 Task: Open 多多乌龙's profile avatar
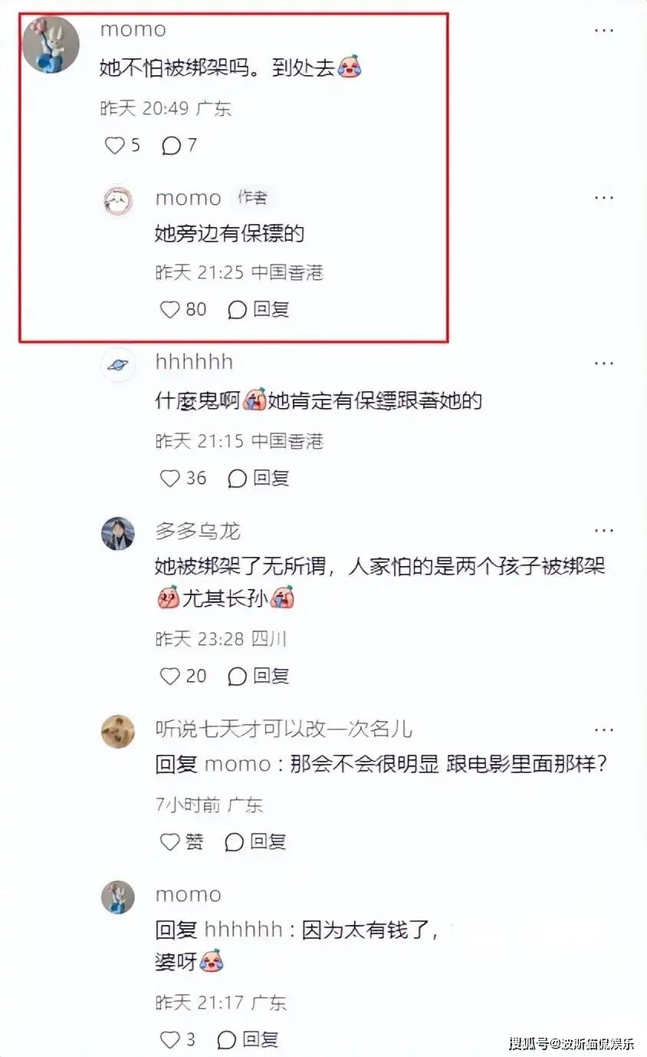(117, 533)
